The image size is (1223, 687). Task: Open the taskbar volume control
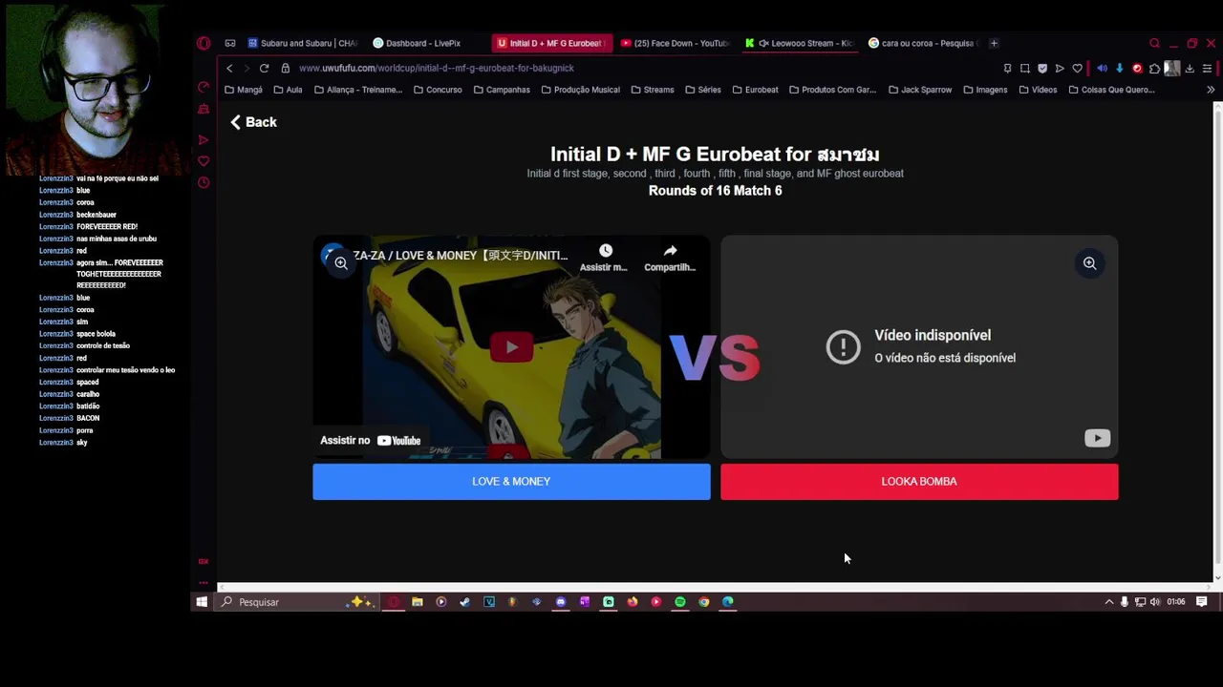coord(1155,602)
